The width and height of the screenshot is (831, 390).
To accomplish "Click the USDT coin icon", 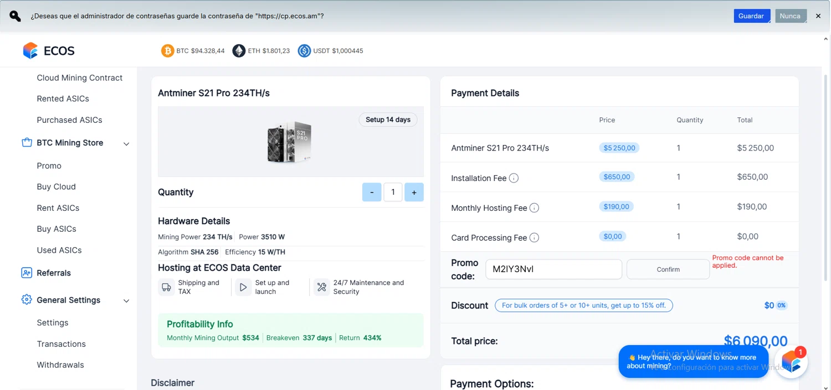I will click(304, 51).
